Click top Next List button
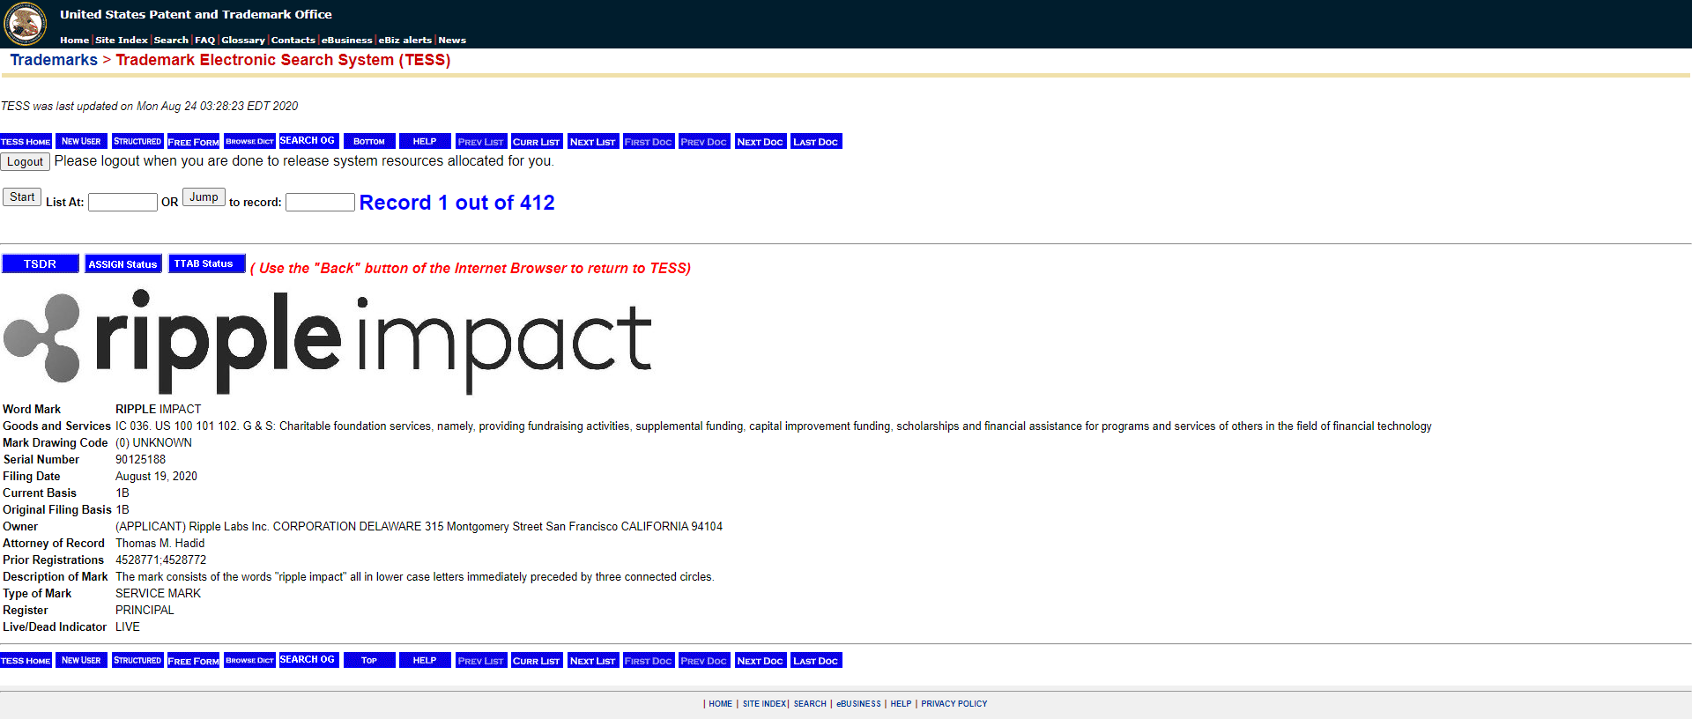1692x719 pixels. click(x=593, y=141)
